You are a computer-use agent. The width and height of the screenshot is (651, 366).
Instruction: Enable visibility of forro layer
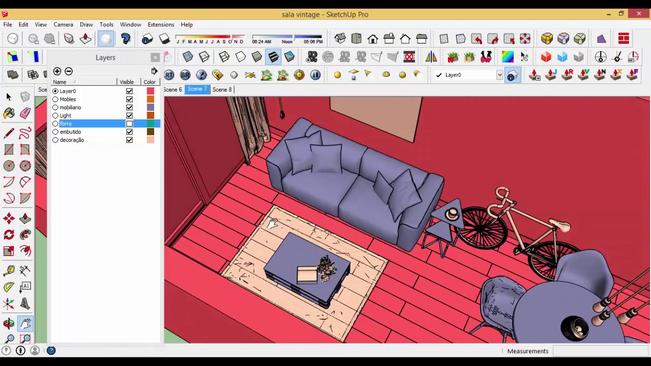129,124
